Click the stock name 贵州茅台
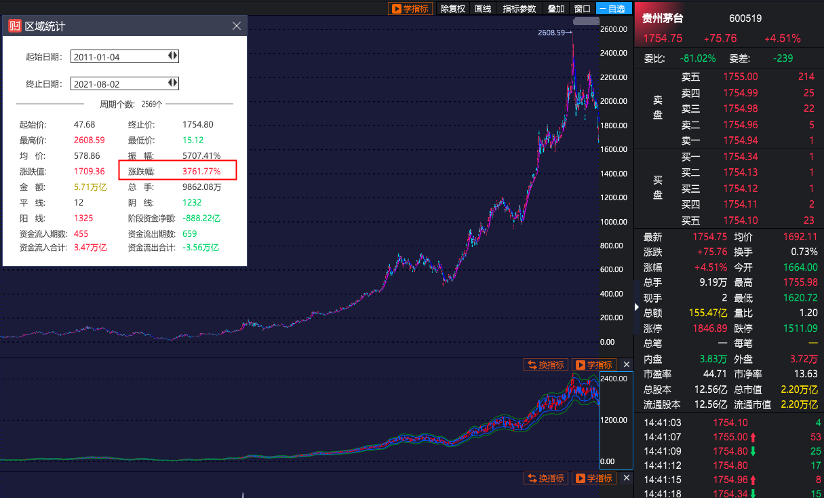 pos(663,18)
